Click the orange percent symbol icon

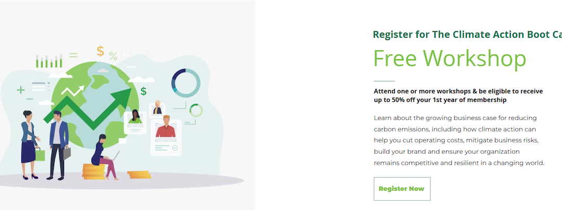[x=113, y=57]
